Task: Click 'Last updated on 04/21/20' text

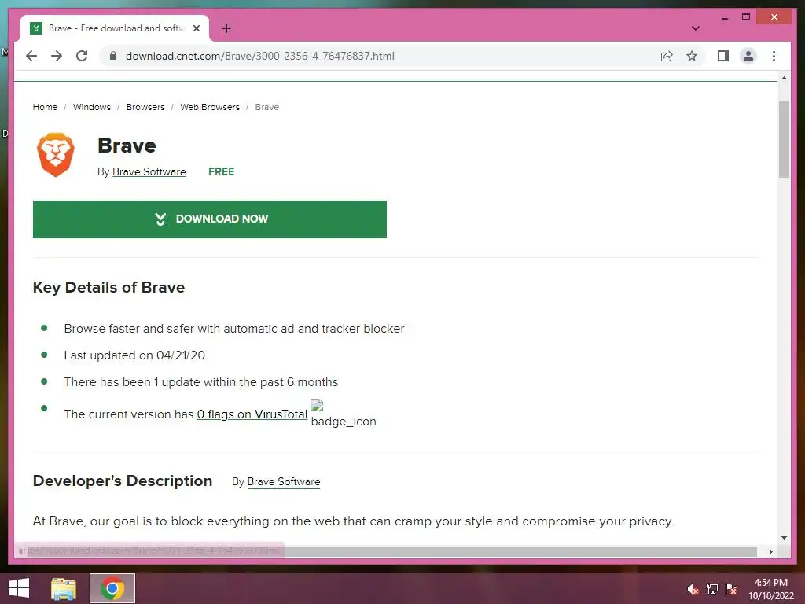Action: pos(134,355)
